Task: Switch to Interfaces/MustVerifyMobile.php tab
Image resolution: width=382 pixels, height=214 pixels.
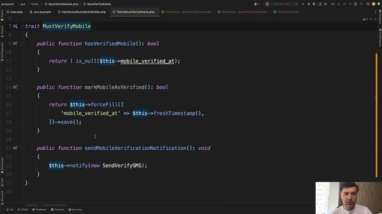Action: 82,12
